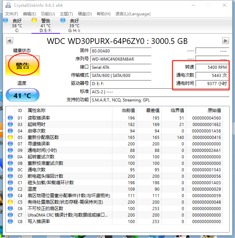Click the 通电次数 field showing 5443 次
235x238 pixels.
tap(212, 76)
